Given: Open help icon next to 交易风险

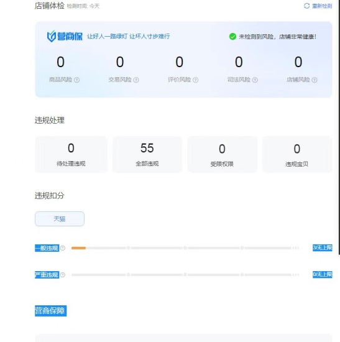Looking at the screenshot, I should point(136,80).
